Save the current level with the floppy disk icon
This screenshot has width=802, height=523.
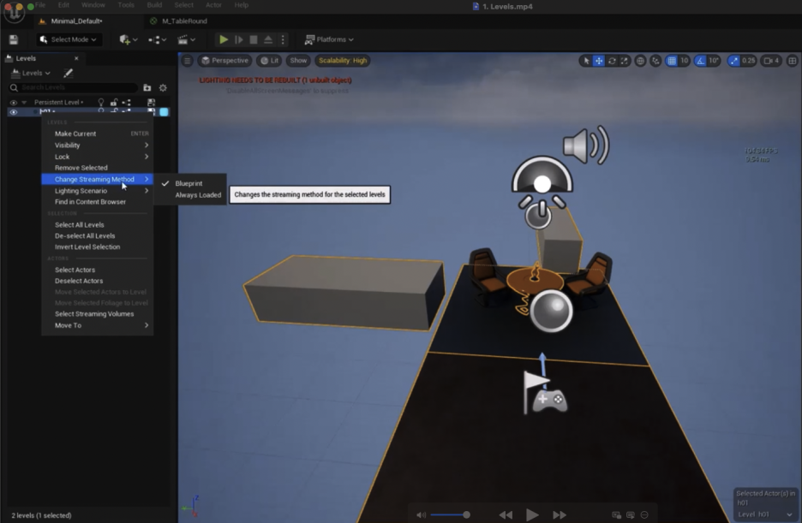(x=14, y=39)
